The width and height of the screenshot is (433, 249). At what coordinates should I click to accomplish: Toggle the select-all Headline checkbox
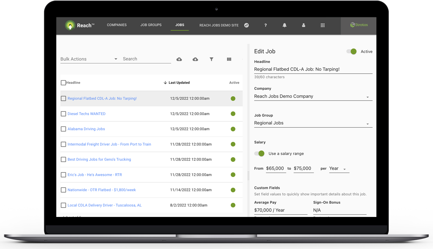63,83
